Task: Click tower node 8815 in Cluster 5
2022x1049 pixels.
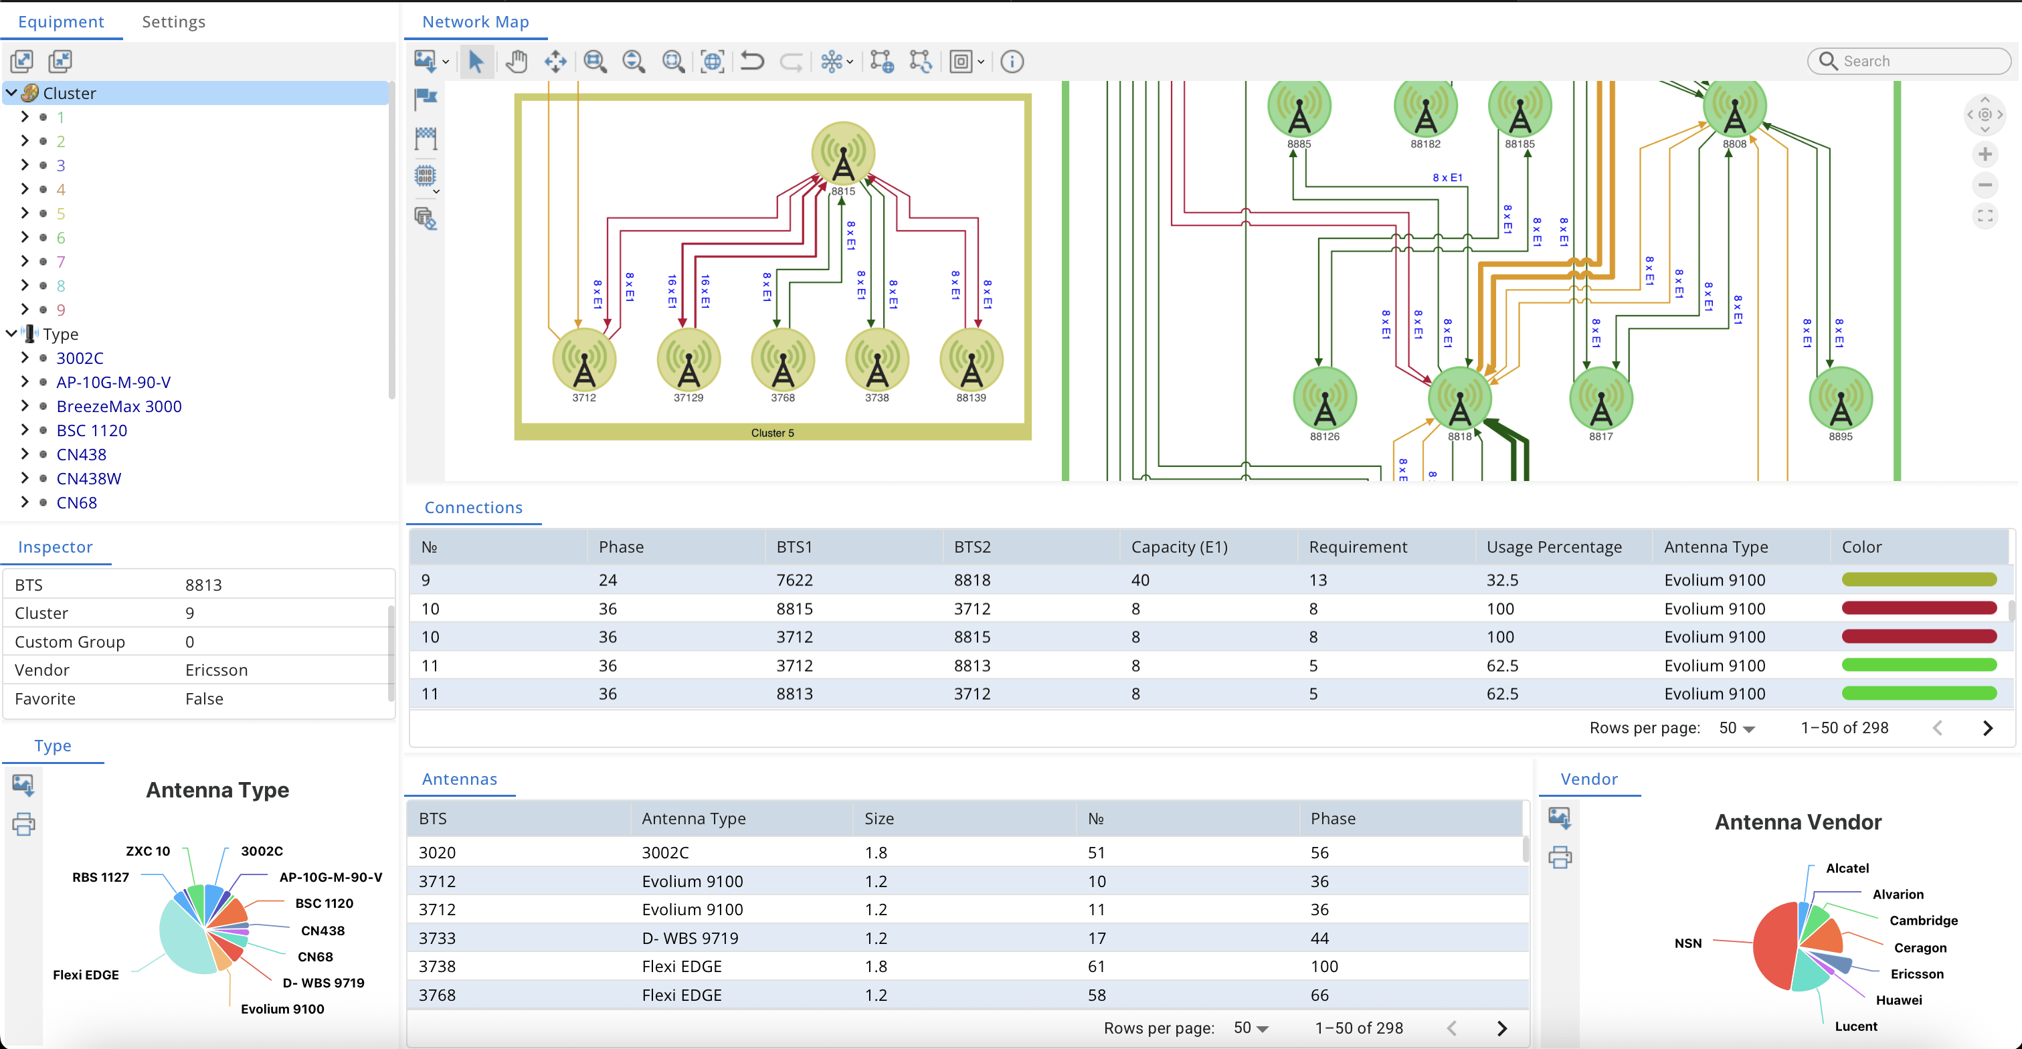Action: [x=842, y=154]
